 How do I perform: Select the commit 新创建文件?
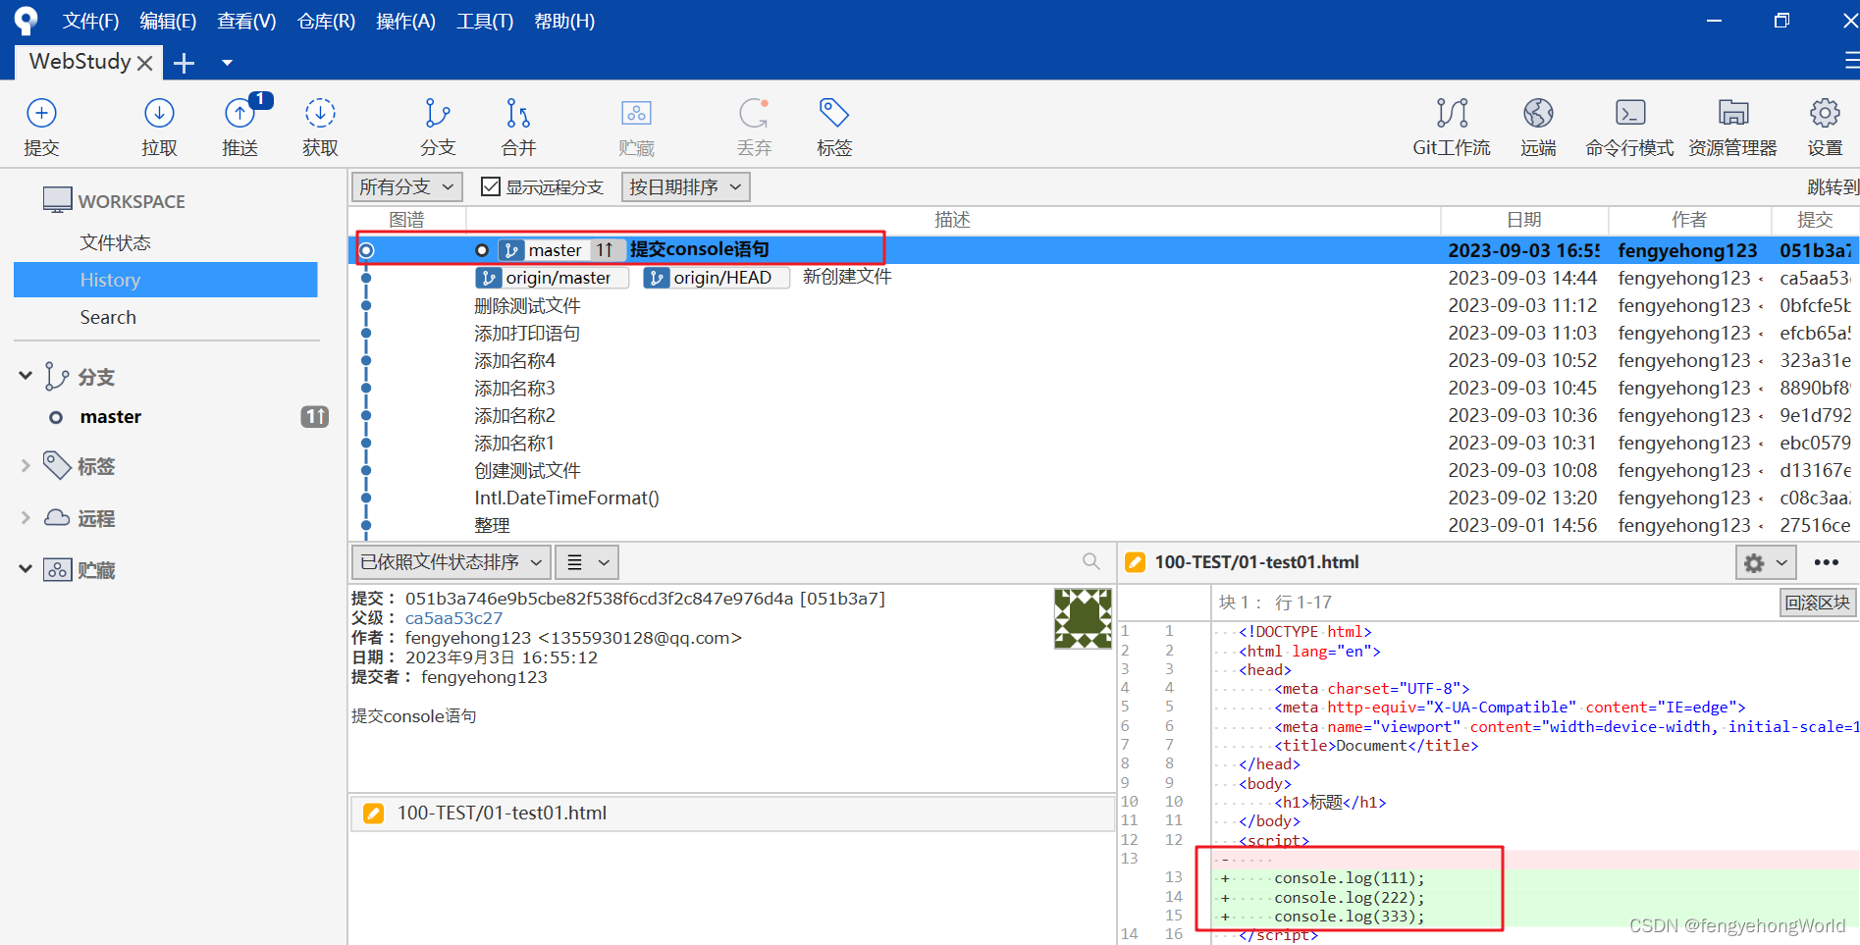pyautogui.click(x=847, y=278)
